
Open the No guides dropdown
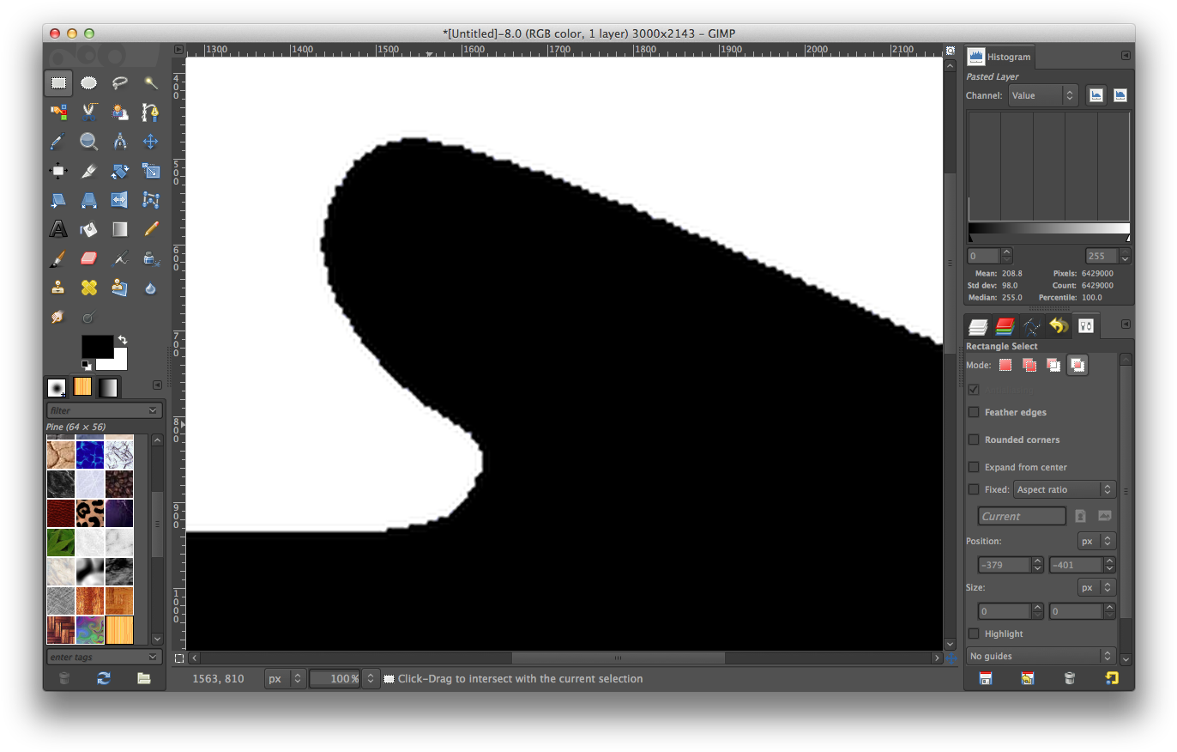coord(1041,656)
